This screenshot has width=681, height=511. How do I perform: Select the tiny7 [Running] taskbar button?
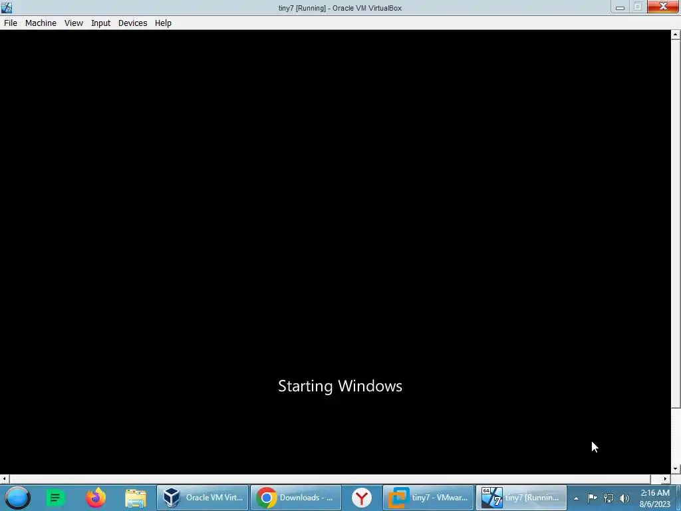pos(521,498)
